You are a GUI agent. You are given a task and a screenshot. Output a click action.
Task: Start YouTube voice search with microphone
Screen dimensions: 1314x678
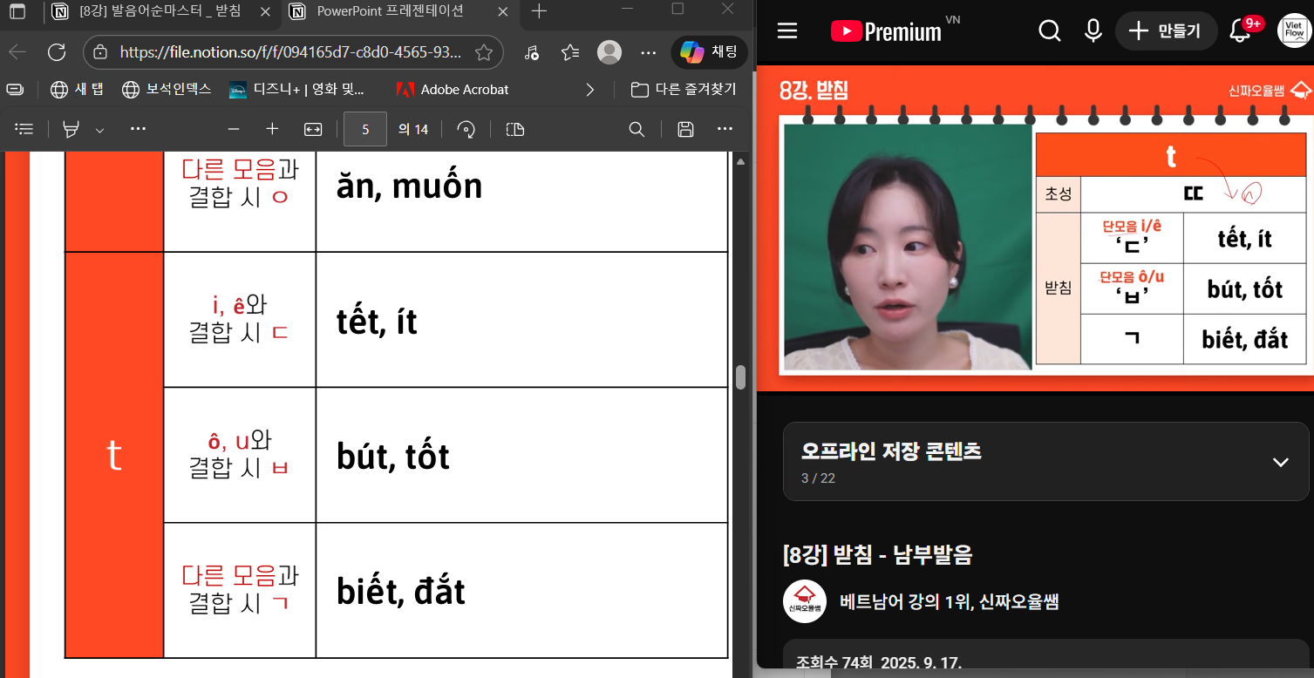pyautogui.click(x=1093, y=31)
